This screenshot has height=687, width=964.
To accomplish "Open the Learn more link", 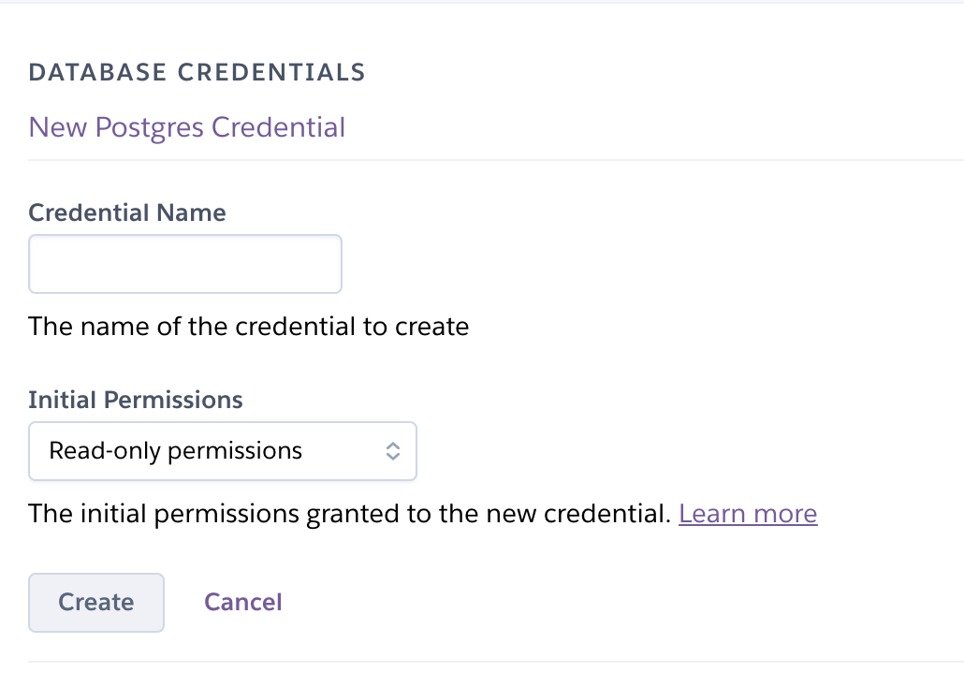I will tap(748, 513).
